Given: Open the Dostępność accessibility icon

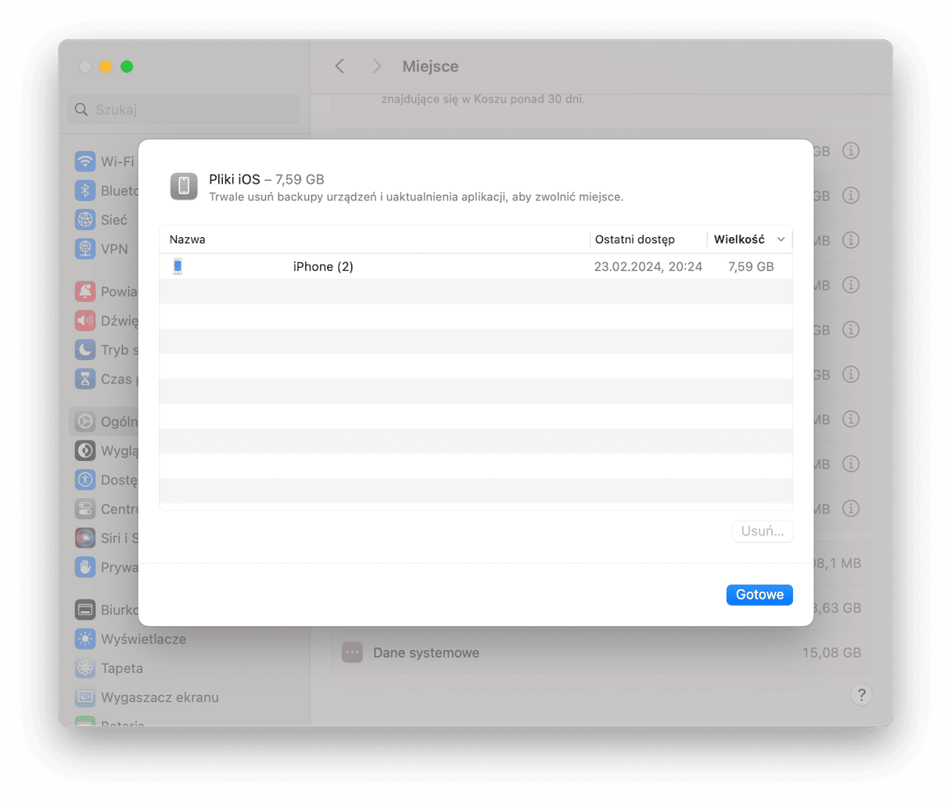Looking at the screenshot, I should [x=85, y=480].
